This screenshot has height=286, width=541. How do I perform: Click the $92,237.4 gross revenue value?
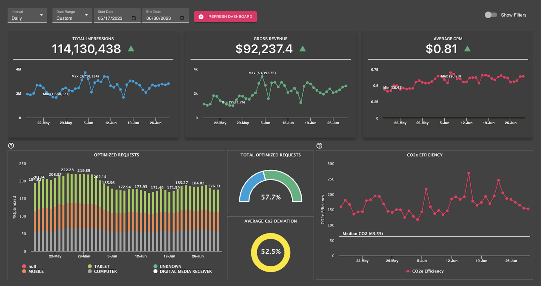point(264,49)
